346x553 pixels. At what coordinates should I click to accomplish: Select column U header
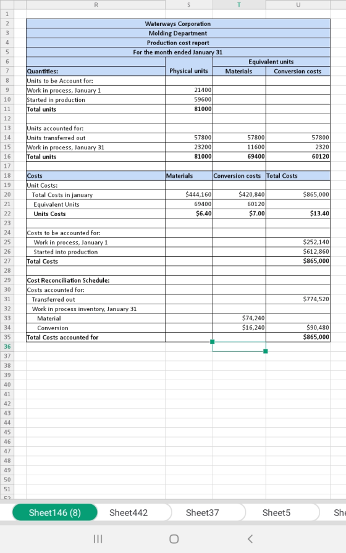298,4
